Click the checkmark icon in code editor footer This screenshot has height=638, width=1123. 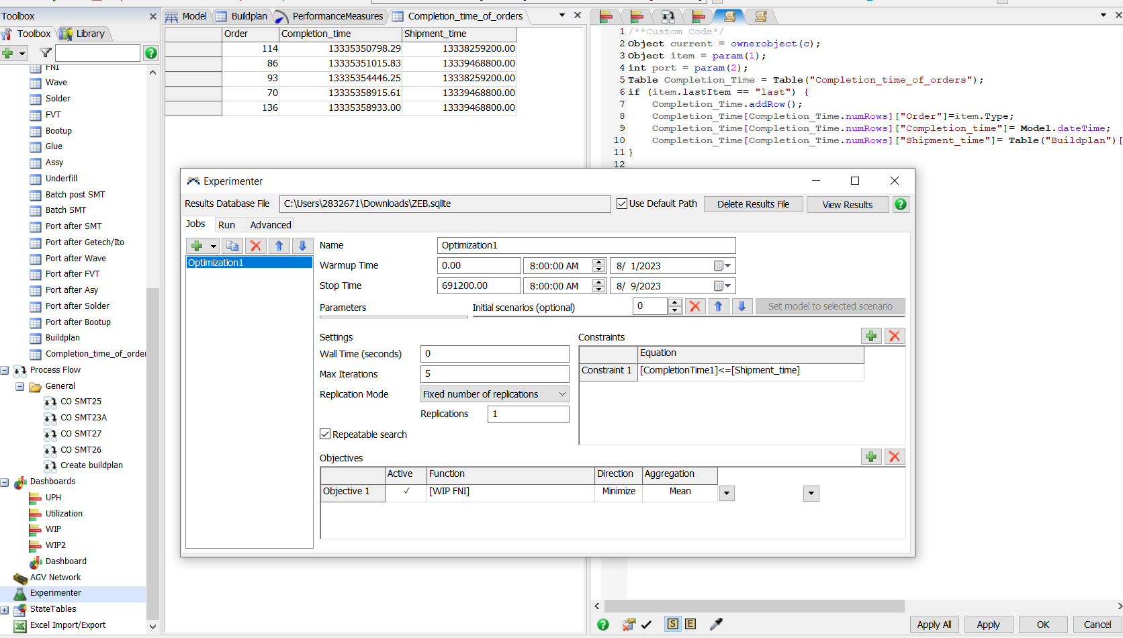pos(646,625)
